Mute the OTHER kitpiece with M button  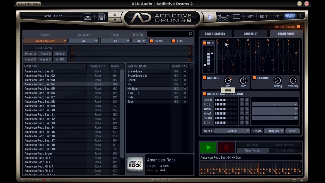tap(242, 100)
